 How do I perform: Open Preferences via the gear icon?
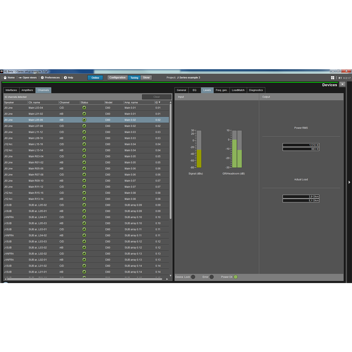[42, 77]
